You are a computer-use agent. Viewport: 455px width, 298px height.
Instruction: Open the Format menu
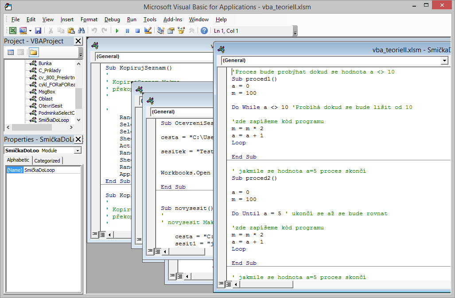tap(89, 19)
